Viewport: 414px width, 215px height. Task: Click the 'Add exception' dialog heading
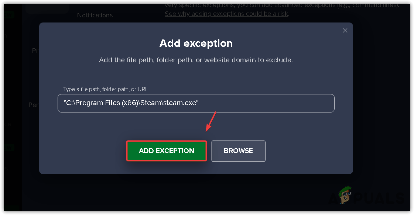pos(196,43)
